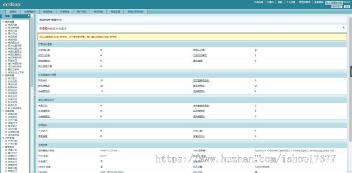Open 拍卖活动 in the sidebar tree
352x173 pixels.
(13, 96)
